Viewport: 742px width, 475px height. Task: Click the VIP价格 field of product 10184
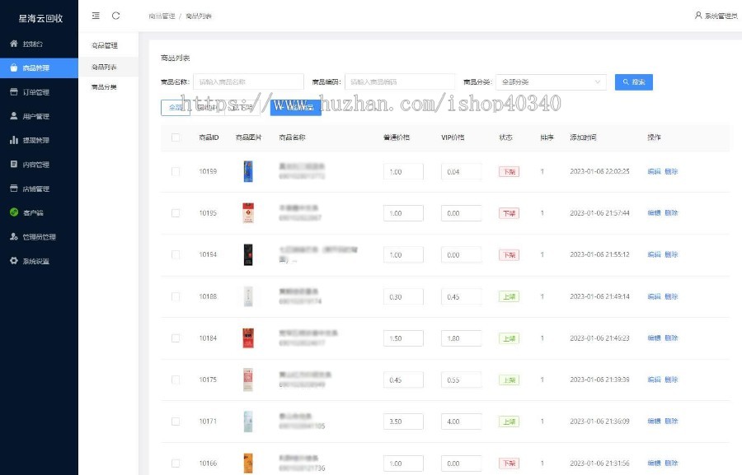pyautogui.click(x=462, y=338)
